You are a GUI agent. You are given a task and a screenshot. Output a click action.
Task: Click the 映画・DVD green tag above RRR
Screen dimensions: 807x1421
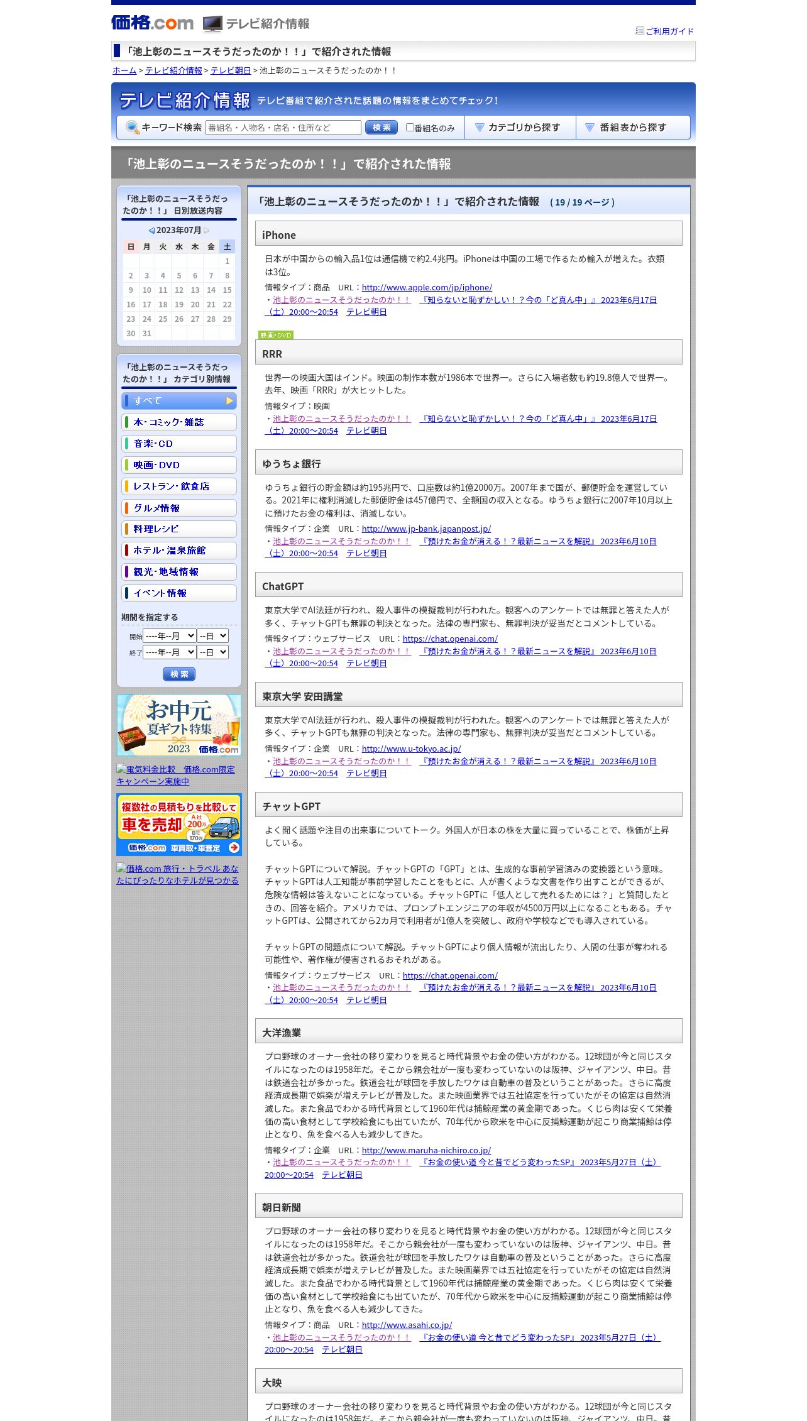[x=276, y=336]
